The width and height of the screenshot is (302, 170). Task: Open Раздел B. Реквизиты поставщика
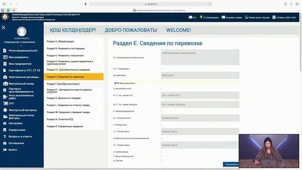74,48
